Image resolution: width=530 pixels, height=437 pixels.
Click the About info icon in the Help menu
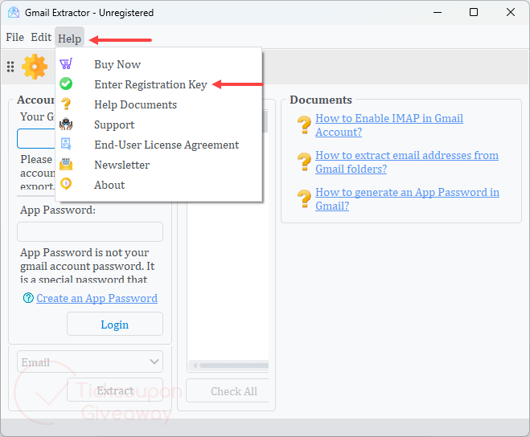[66, 184]
